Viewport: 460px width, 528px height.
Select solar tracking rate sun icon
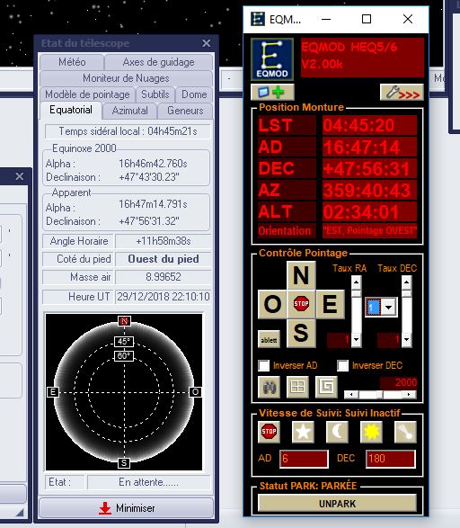click(371, 432)
